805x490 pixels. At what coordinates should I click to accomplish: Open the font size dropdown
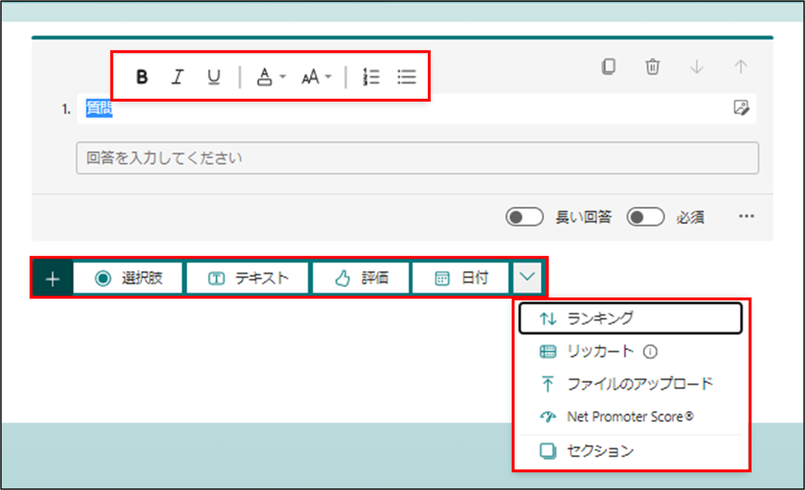coord(315,77)
